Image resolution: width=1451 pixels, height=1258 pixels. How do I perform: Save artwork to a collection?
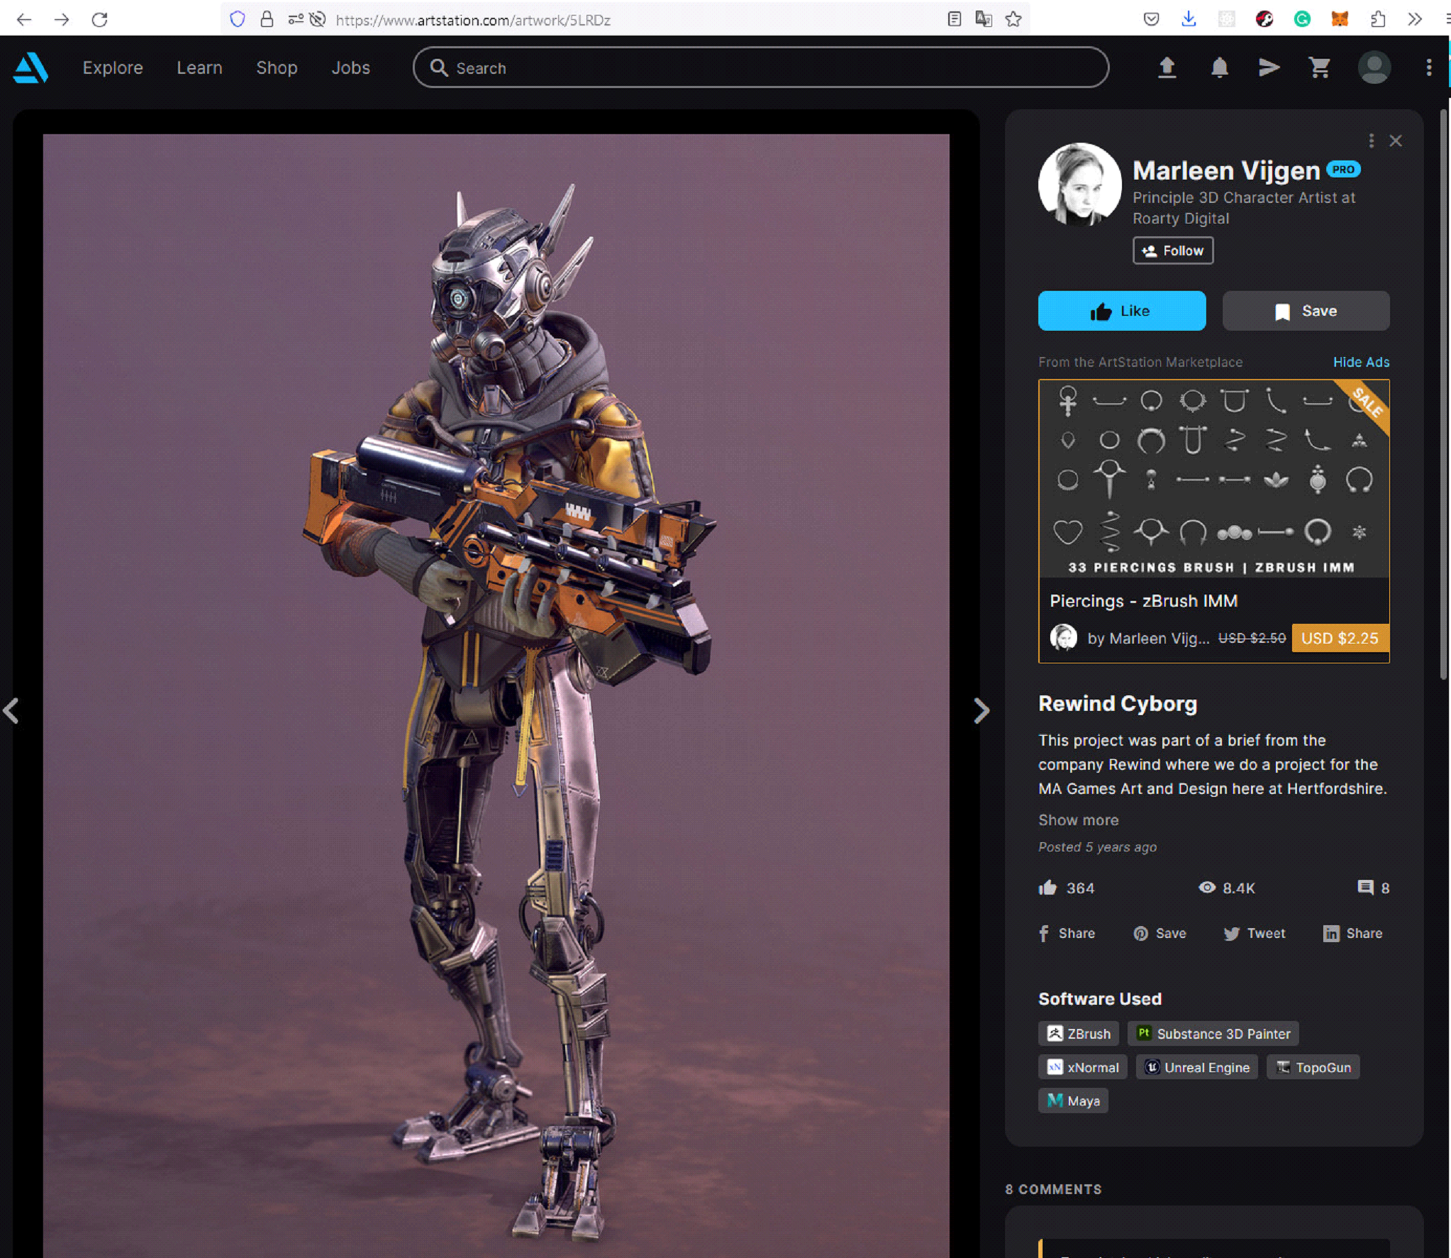(1306, 311)
